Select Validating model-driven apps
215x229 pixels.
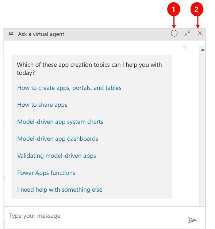(57, 156)
